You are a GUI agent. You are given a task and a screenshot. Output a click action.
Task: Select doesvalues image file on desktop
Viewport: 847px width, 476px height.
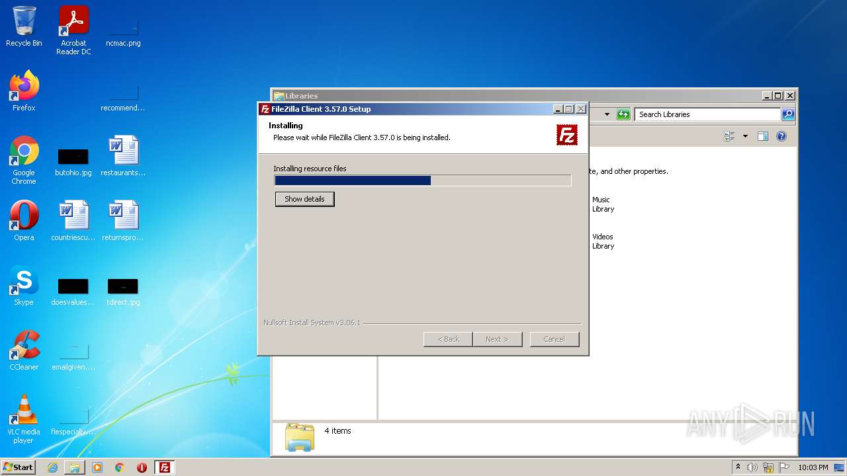[x=73, y=292]
